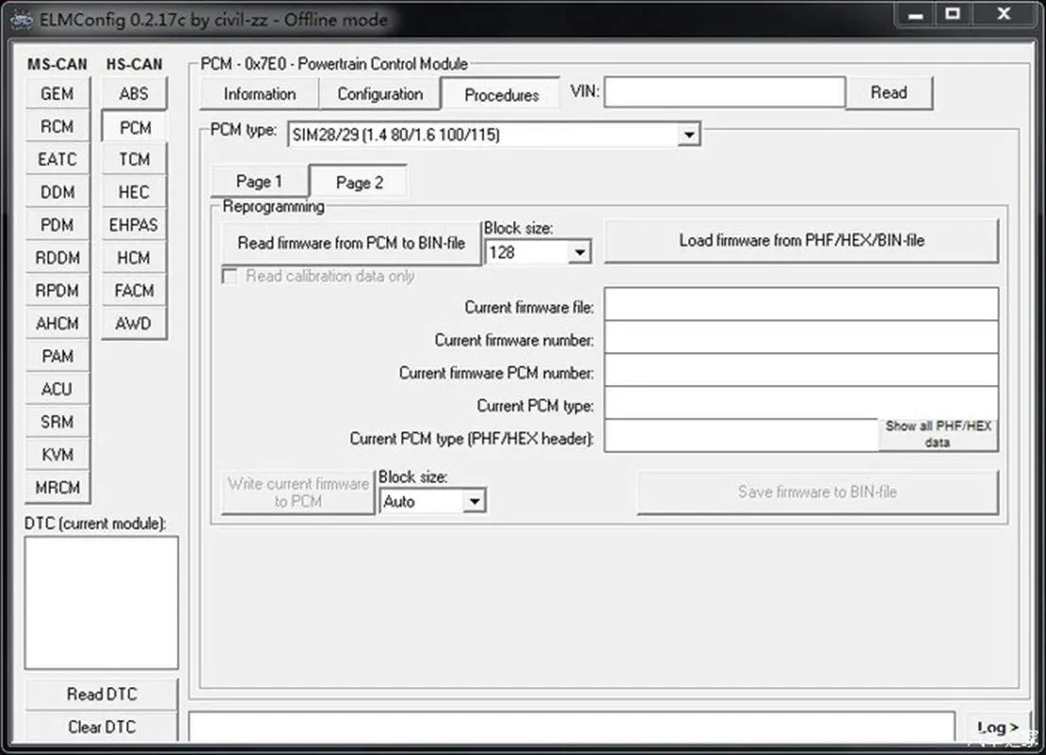The height and width of the screenshot is (755, 1046).
Task: Click Read button next to VIN
Action: (x=888, y=92)
